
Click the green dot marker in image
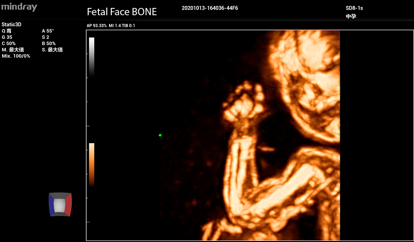coord(160,135)
